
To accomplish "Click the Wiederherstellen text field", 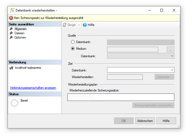I will (125, 77).
